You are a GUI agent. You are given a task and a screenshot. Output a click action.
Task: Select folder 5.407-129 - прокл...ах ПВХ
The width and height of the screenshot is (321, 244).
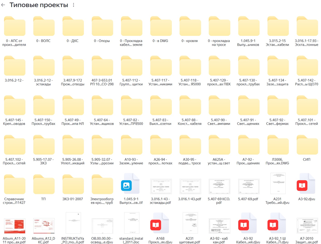(219, 66)
